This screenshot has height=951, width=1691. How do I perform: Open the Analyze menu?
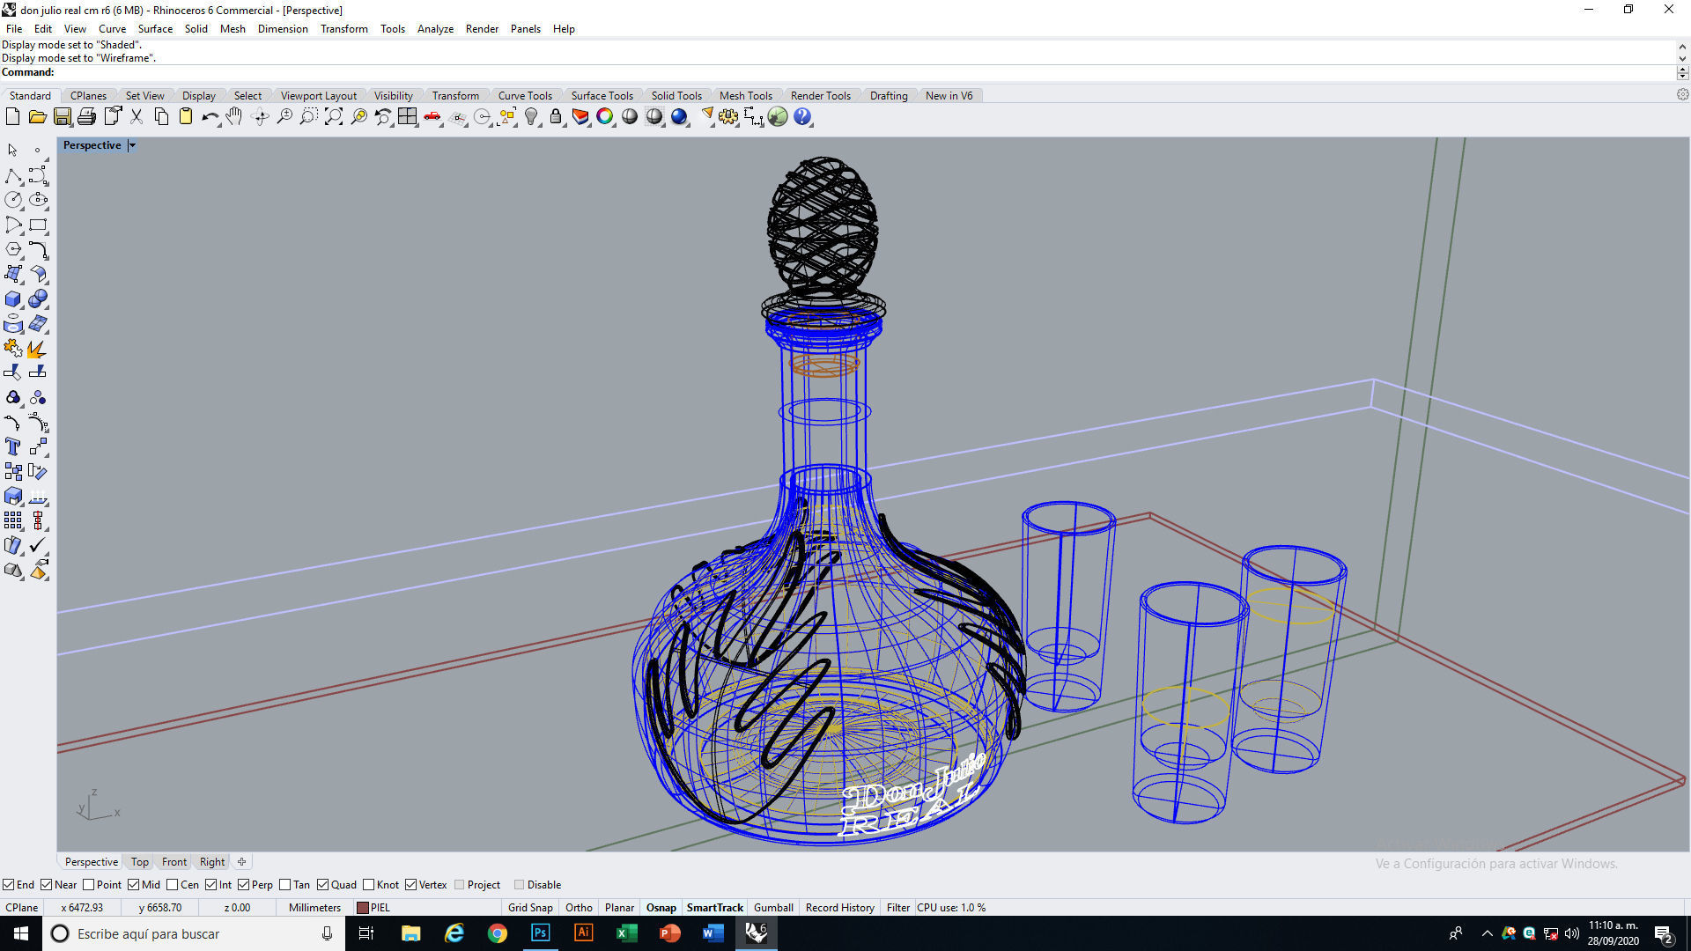(435, 29)
